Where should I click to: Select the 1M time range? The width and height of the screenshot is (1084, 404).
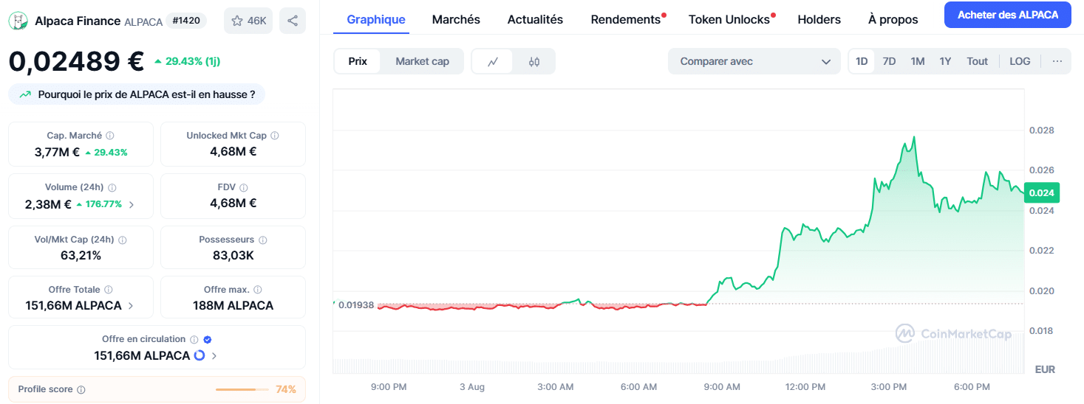coord(918,61)
